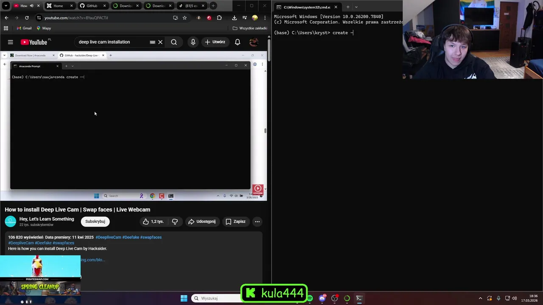
Task: Dislike the video with thumbs down
Action: [x=175, y=222]
